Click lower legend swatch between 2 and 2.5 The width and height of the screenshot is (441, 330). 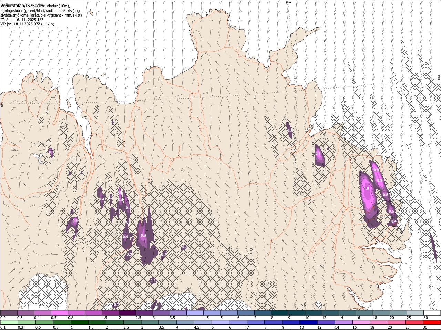tap(114, 322)
